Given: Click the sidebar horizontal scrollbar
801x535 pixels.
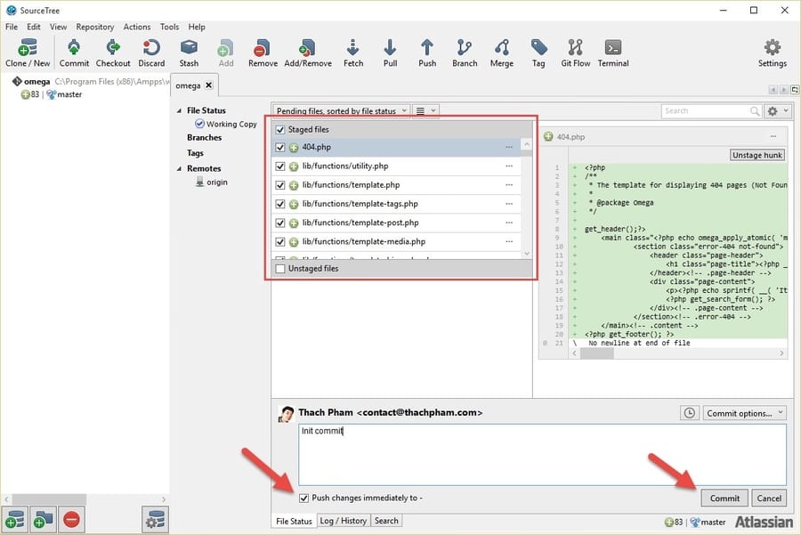Looking at the screenshot, I should click(49, 499).
